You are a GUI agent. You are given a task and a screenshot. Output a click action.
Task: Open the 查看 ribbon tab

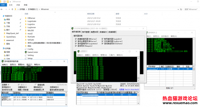pyautogui.click(x=25, y=5)
